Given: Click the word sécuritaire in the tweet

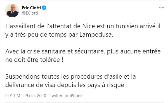Looking at the screenshot, I should pos(89,52).
